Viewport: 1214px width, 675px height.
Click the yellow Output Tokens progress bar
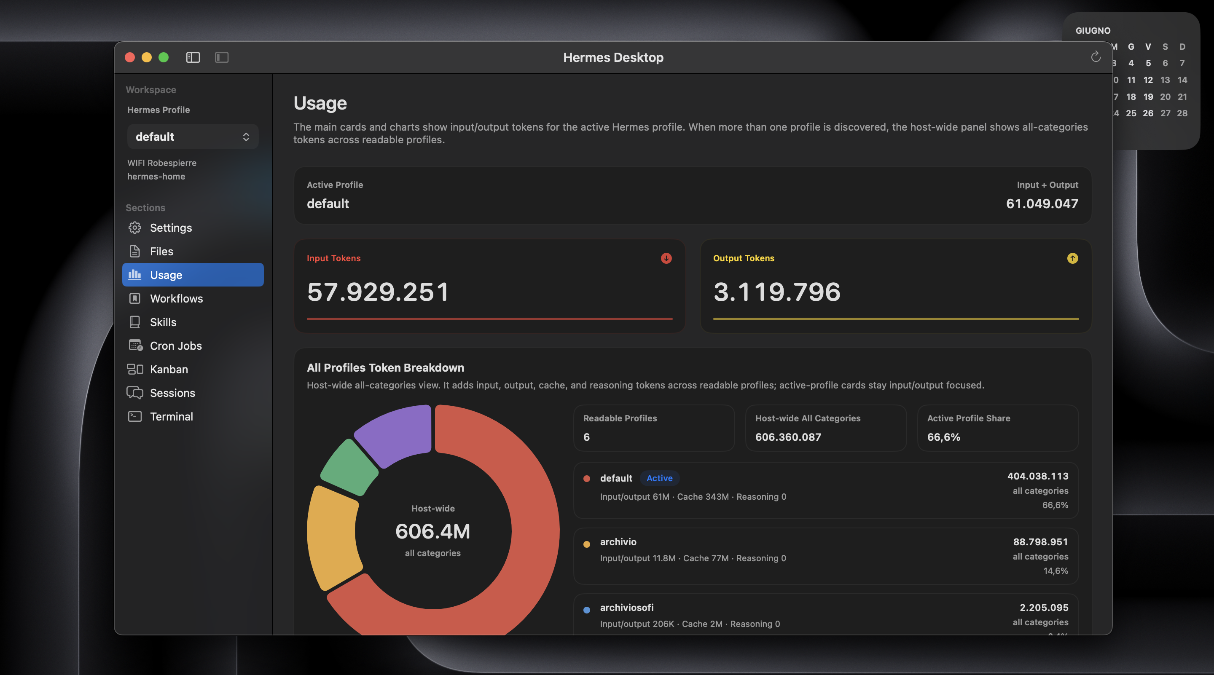coord(895,319)
